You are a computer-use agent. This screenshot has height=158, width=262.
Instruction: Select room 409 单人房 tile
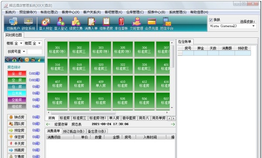(x=101, y=84)
